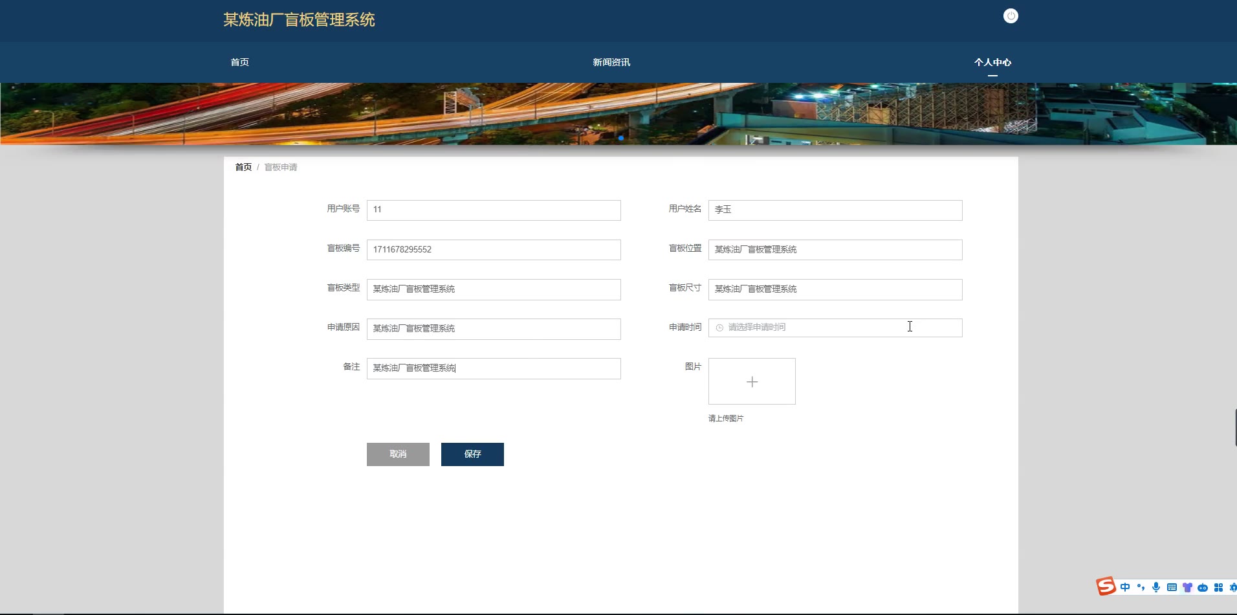Click the site title 某炼油厂盲板管理系统

[x=299, y=20]
